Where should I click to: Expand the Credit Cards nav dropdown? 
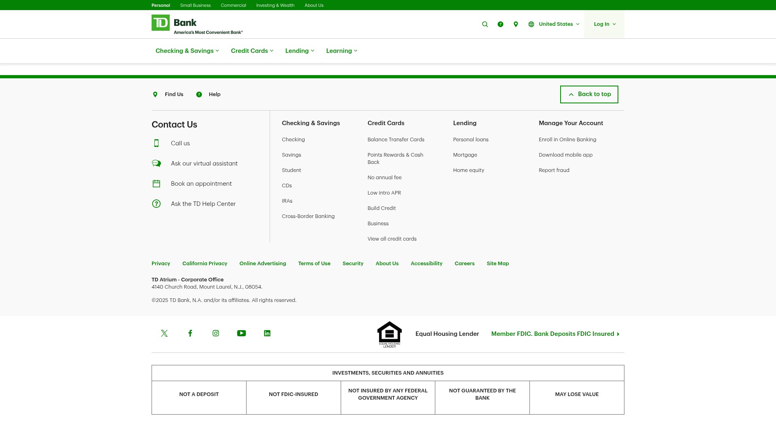(x=252, y=51)
